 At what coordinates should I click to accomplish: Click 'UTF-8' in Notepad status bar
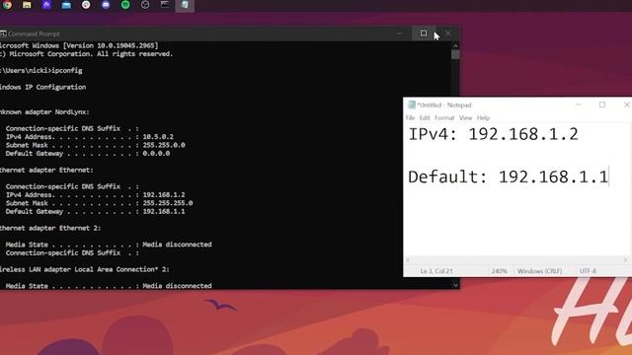coord(588,271)
